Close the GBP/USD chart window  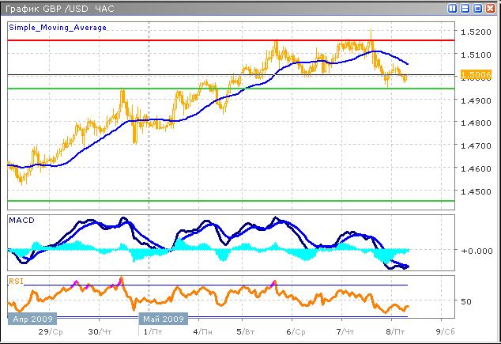tap(491, 8)
